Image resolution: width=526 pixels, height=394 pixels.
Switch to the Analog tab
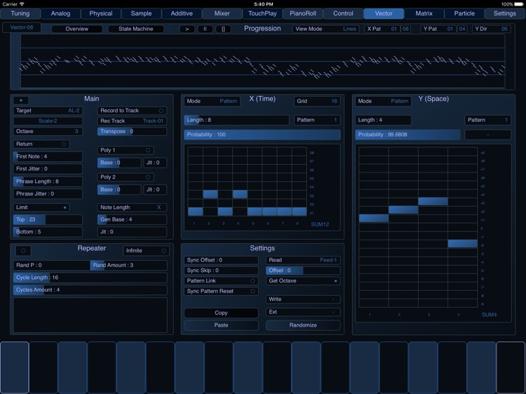coord(61,13)
